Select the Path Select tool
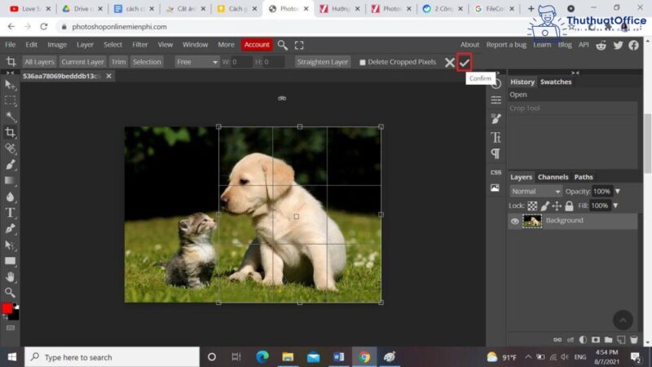 (x=11, y=245)
